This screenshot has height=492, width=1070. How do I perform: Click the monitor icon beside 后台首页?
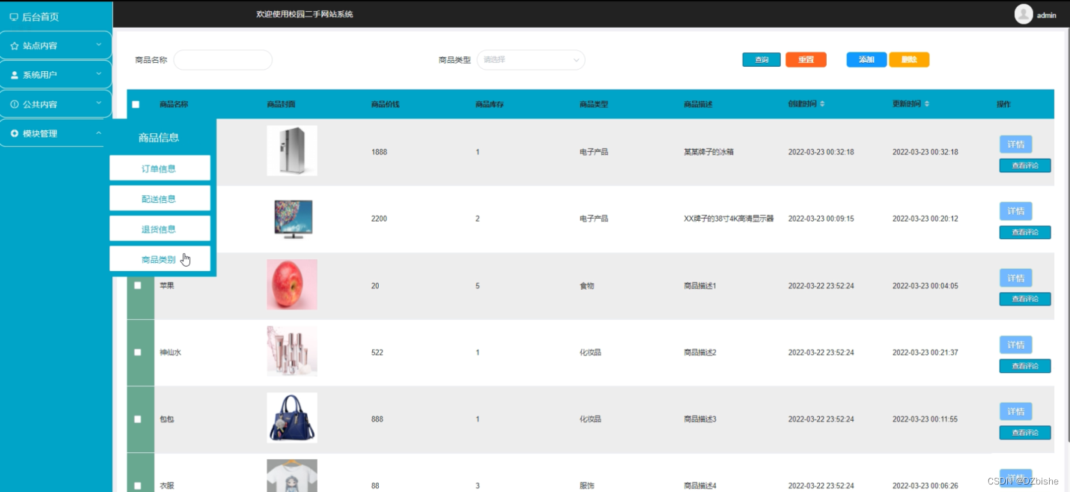click(13, 16)
